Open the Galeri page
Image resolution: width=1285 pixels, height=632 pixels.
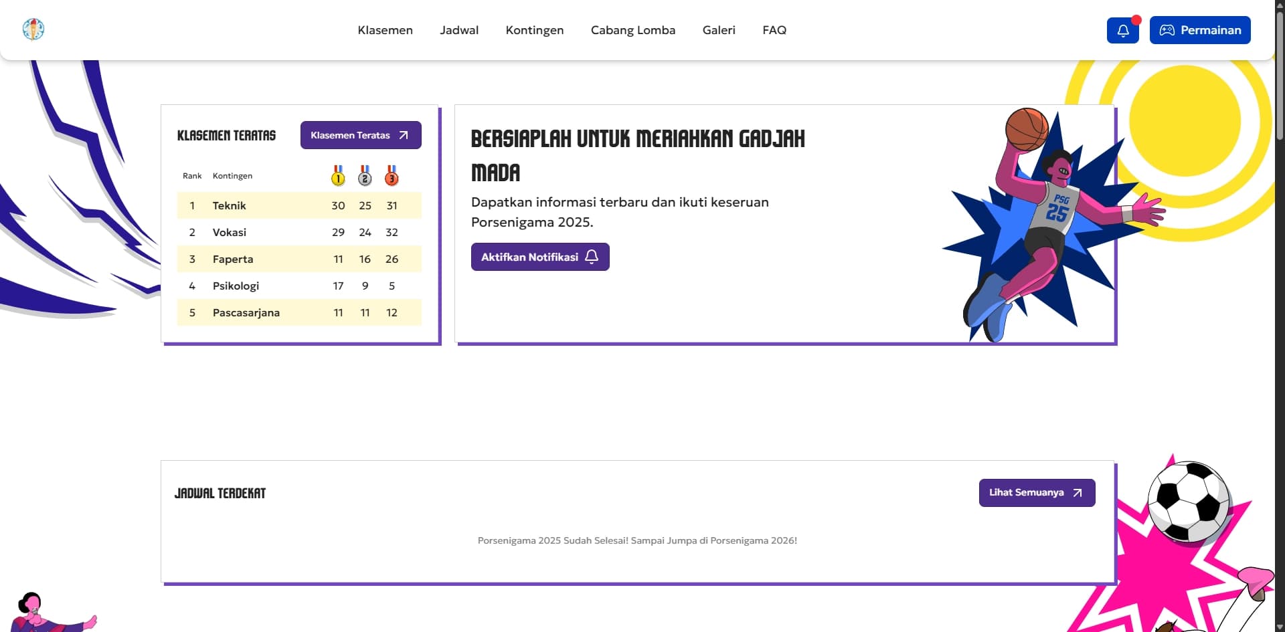click(719, 30)
